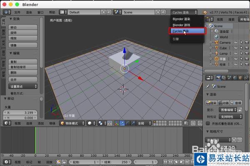The image size is (250, 166).
Task: Choose Blender 渲染 engine from list
Action: (x=187, y=19)
